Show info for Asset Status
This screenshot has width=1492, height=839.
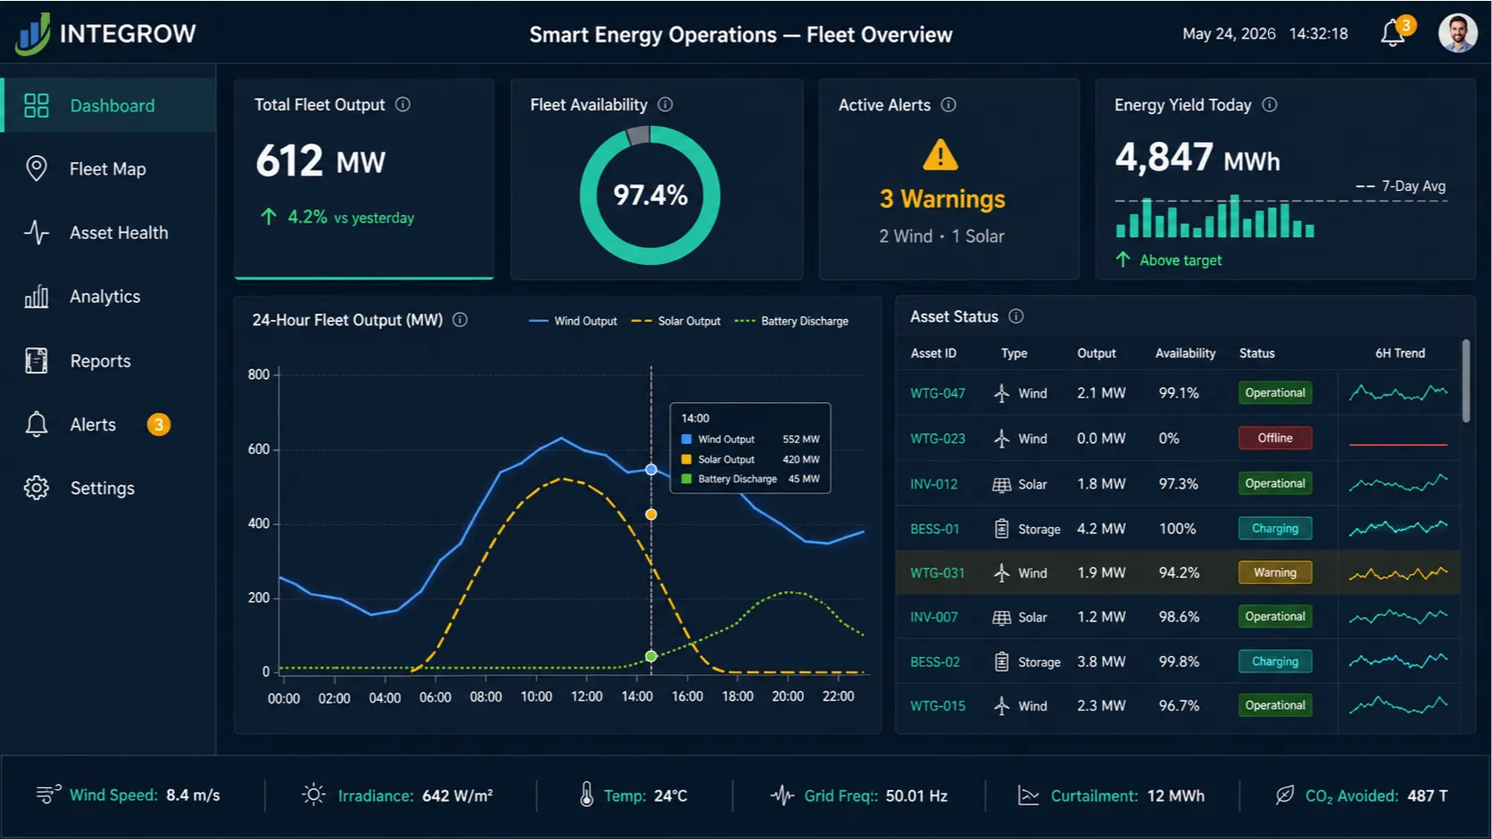tap(1016, 316)
